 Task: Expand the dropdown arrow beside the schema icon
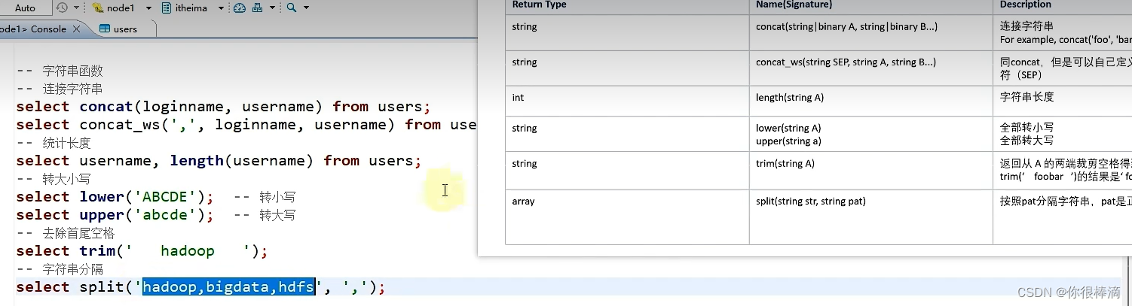click(x=272, y=8)
